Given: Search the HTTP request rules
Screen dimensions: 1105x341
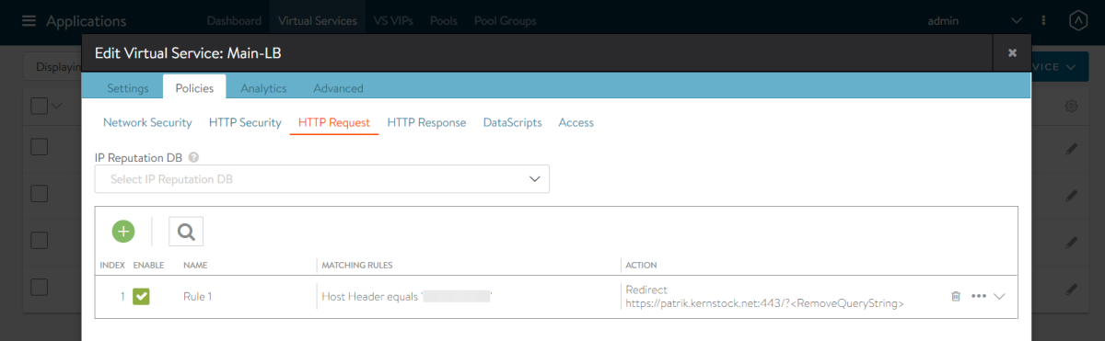Looking at the screenshot, I should coord(186,232).
